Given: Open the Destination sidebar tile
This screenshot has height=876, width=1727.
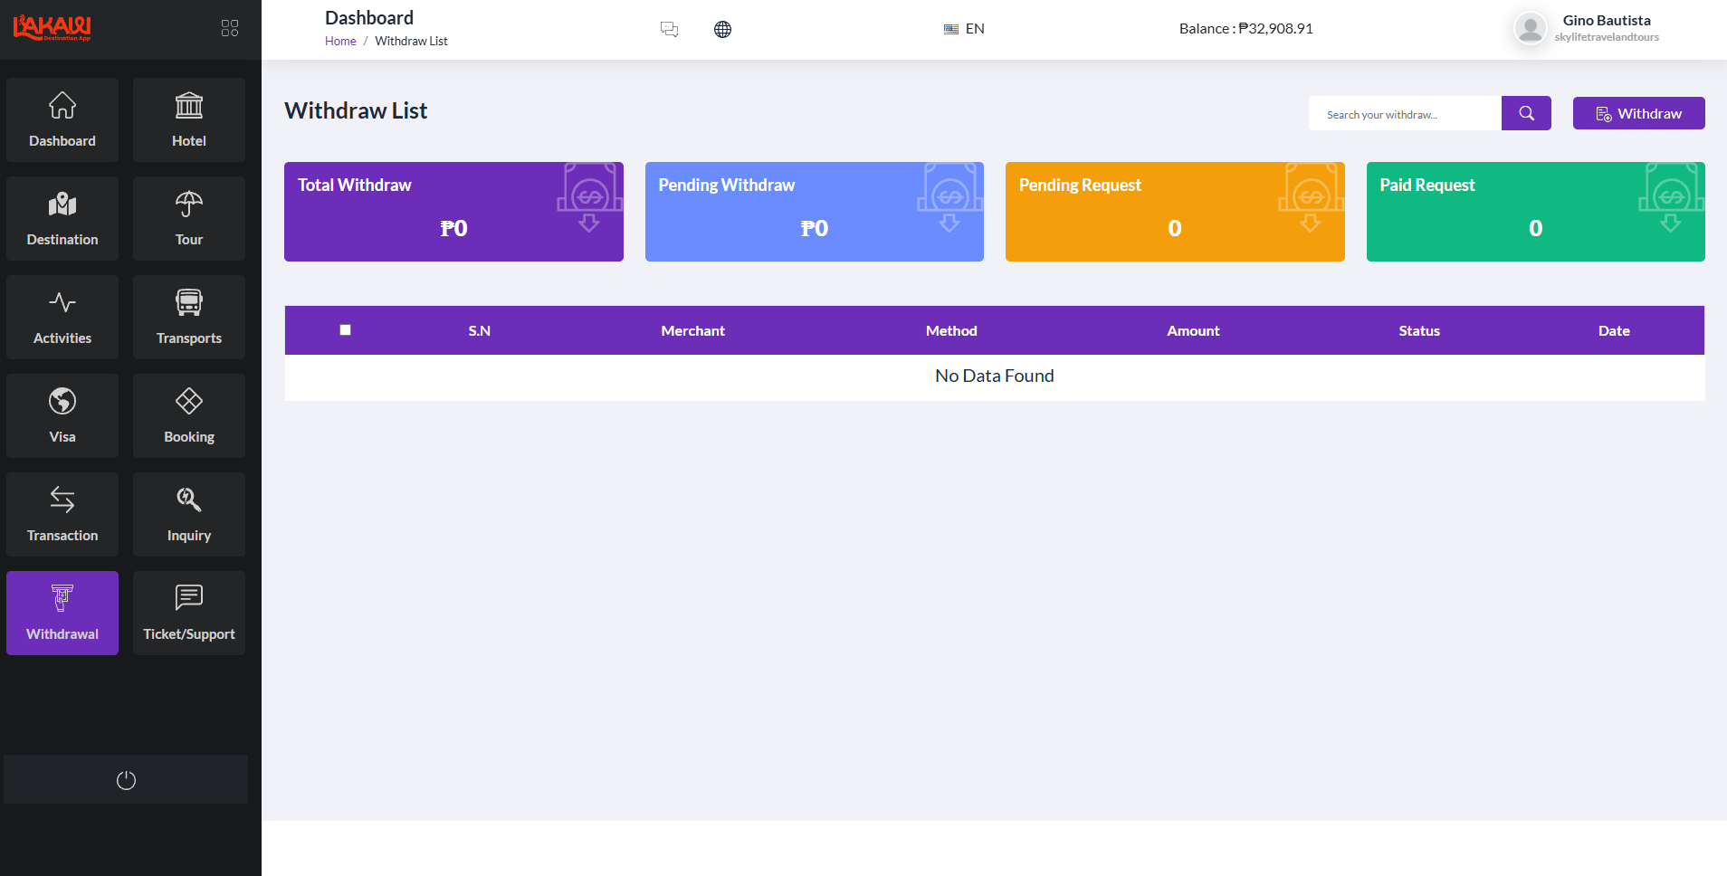Looking at the screenshot, I should coord(62,218).
